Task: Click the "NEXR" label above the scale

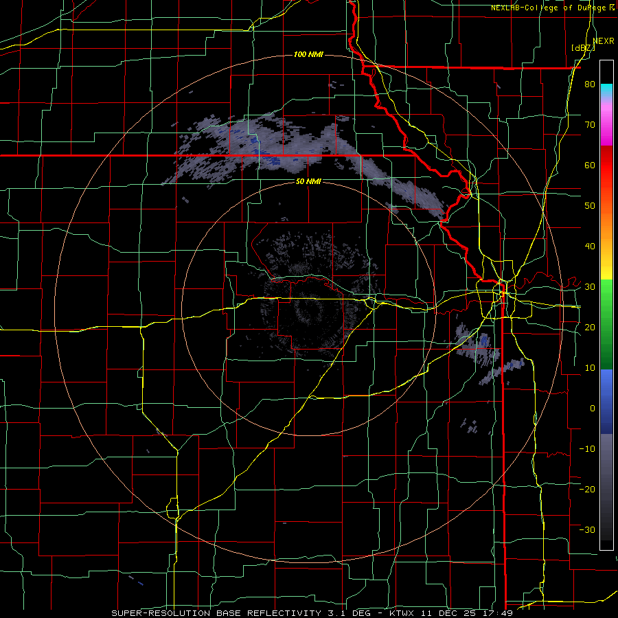Action: [x=604, y=41]
